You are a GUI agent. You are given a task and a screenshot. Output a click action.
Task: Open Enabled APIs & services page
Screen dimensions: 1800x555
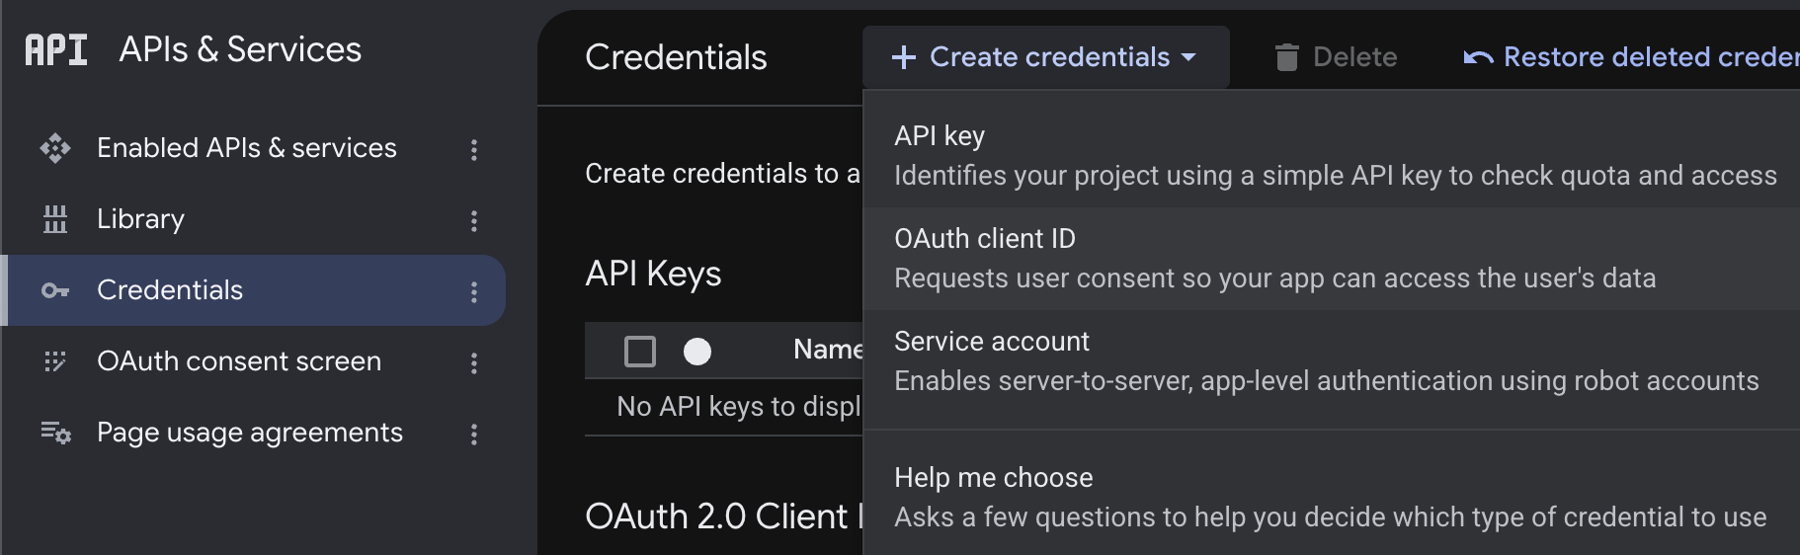coord(247,148)
